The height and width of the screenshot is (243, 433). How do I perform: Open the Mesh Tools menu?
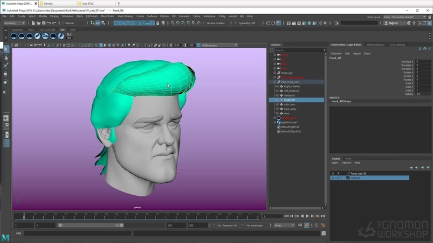[107, 17]
